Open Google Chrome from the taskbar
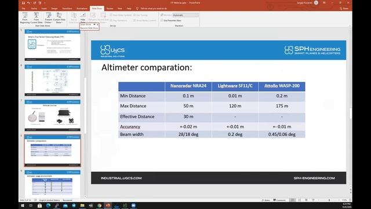 tap(99, 206)
